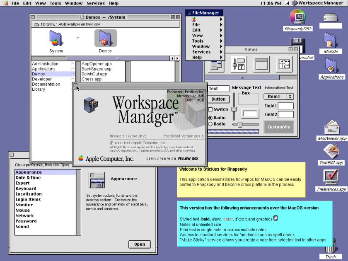Open the Help menu in the menu bar
348x261 pixels.
coord(114,3)
